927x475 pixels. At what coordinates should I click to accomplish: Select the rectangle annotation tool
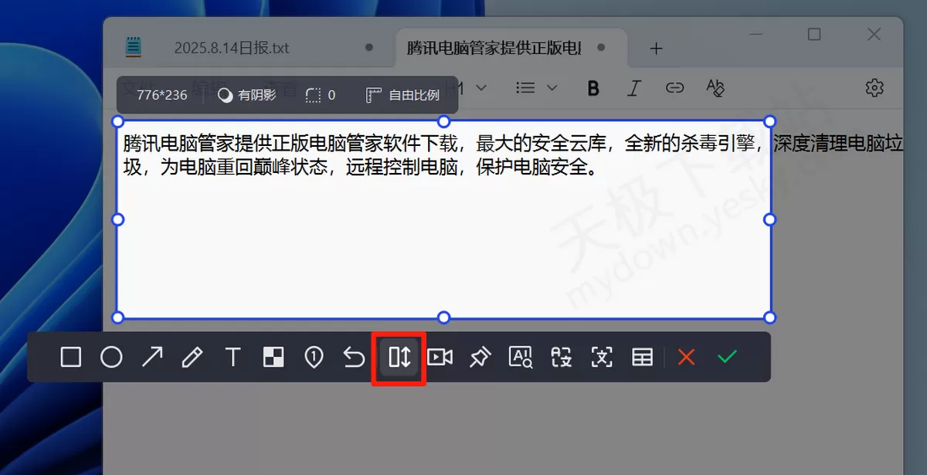(71, 357)
